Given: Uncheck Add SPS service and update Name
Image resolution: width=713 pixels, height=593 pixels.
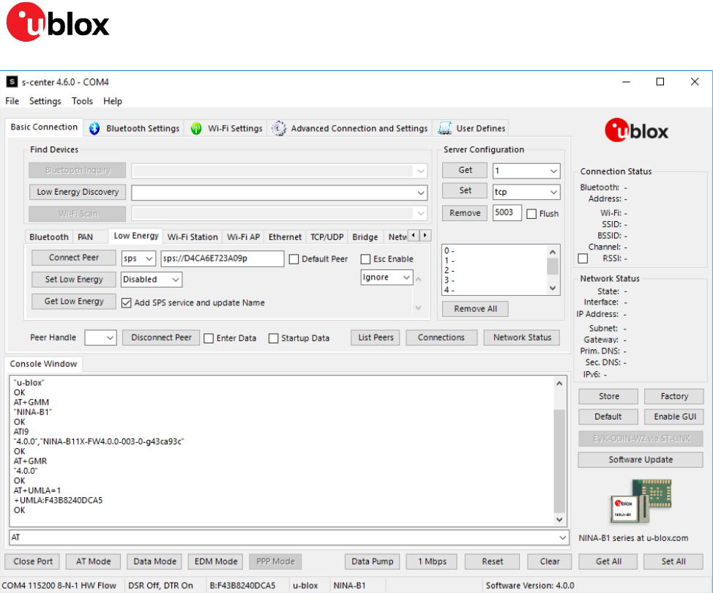Looking at the screenshot, I should (127, 303).
